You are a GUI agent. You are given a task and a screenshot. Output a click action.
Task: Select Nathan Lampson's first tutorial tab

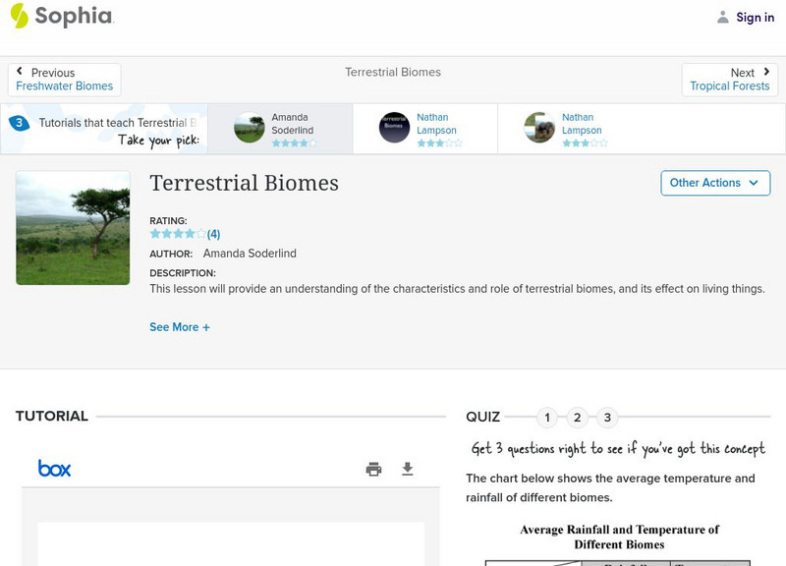(423, 129)
